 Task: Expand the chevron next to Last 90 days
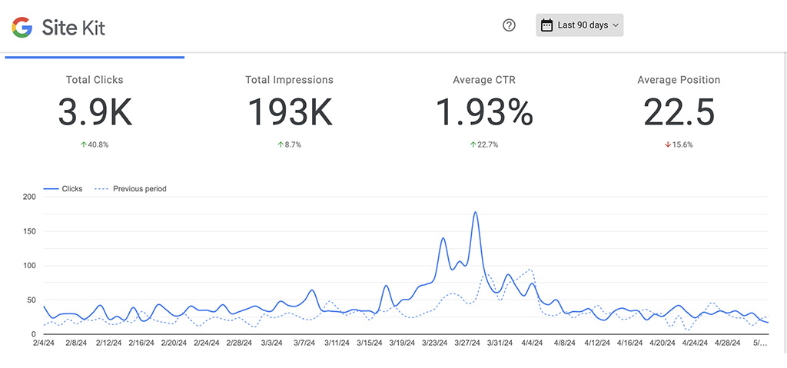tap(615, 25)
